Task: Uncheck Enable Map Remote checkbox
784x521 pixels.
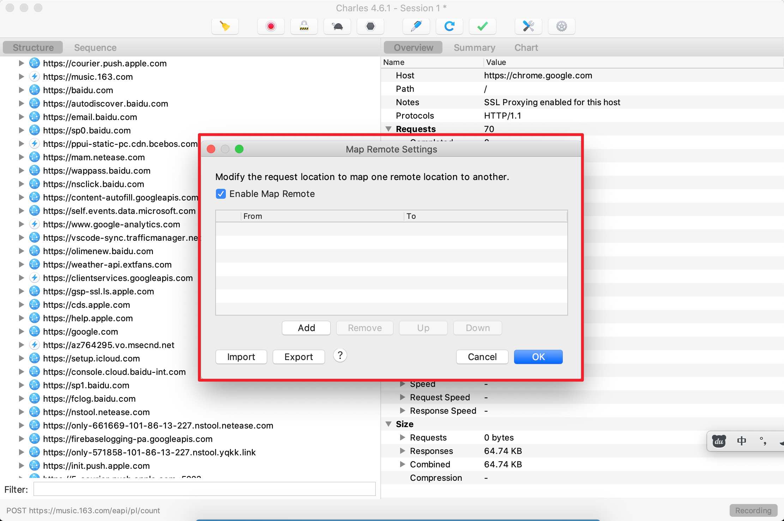Action: 221,194
